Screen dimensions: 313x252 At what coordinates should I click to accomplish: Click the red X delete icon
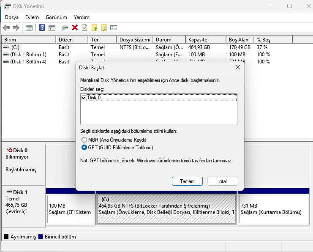(x=75, y=27)
